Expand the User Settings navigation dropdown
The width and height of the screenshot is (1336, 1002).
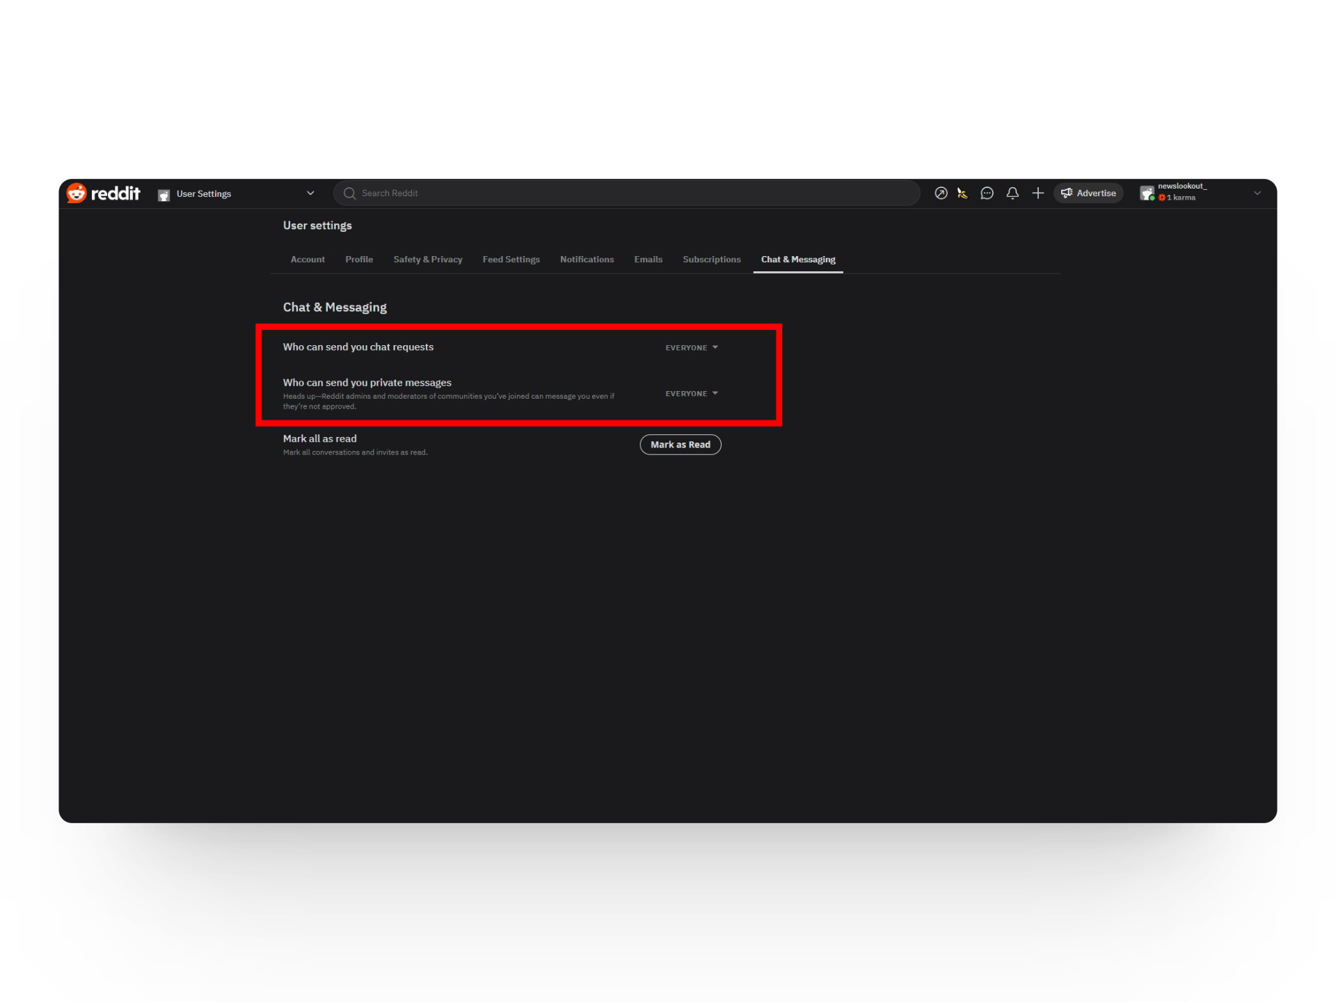pyautogui.click(x=310, y=193)
